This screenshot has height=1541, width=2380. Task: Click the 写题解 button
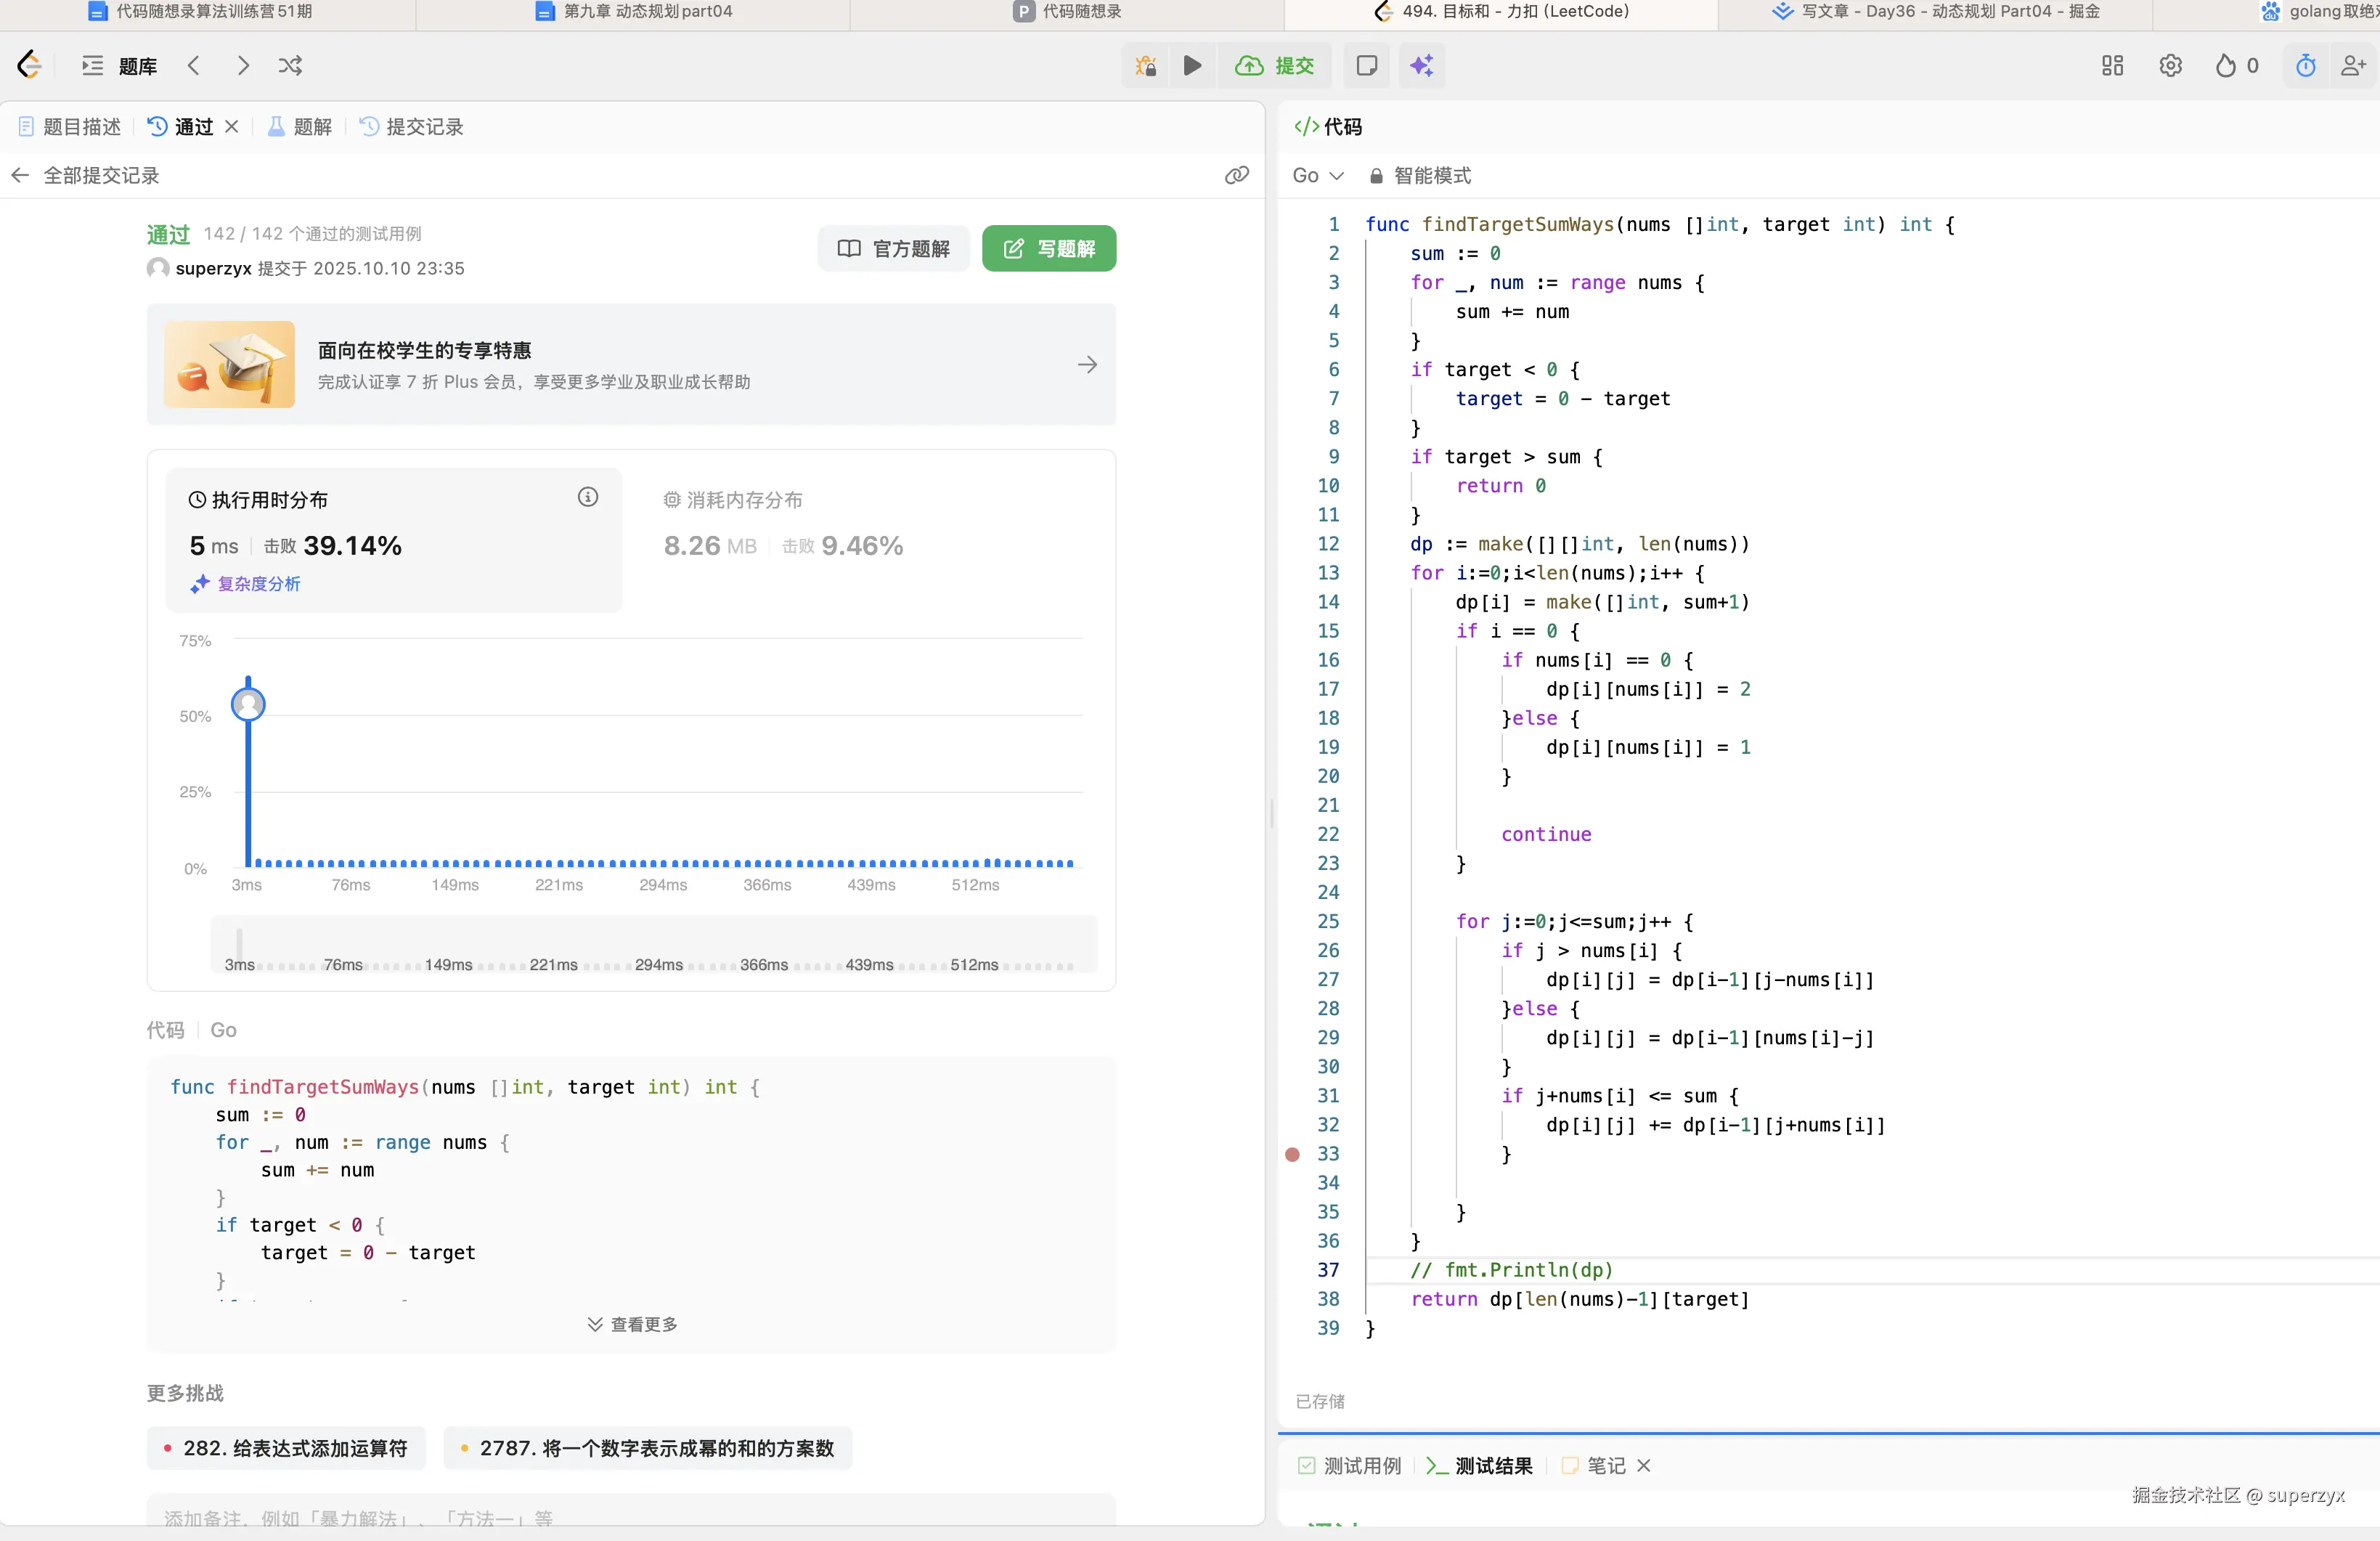tap(1049, 248)
